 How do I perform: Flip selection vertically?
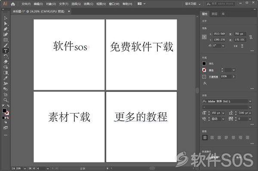[242, 46]
